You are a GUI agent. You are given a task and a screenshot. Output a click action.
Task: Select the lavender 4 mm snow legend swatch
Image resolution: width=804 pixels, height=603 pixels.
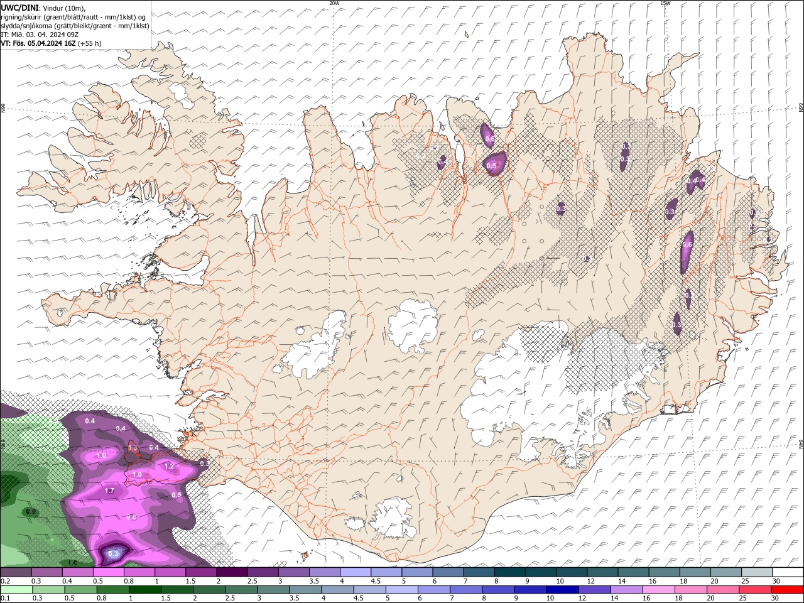click(356, 572)
